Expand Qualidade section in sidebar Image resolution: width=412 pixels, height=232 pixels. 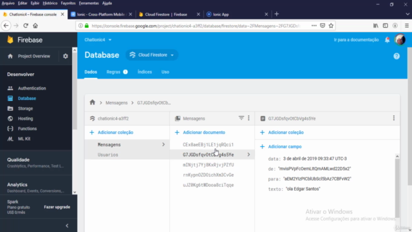pyautogui.click(x=35, y=162)
